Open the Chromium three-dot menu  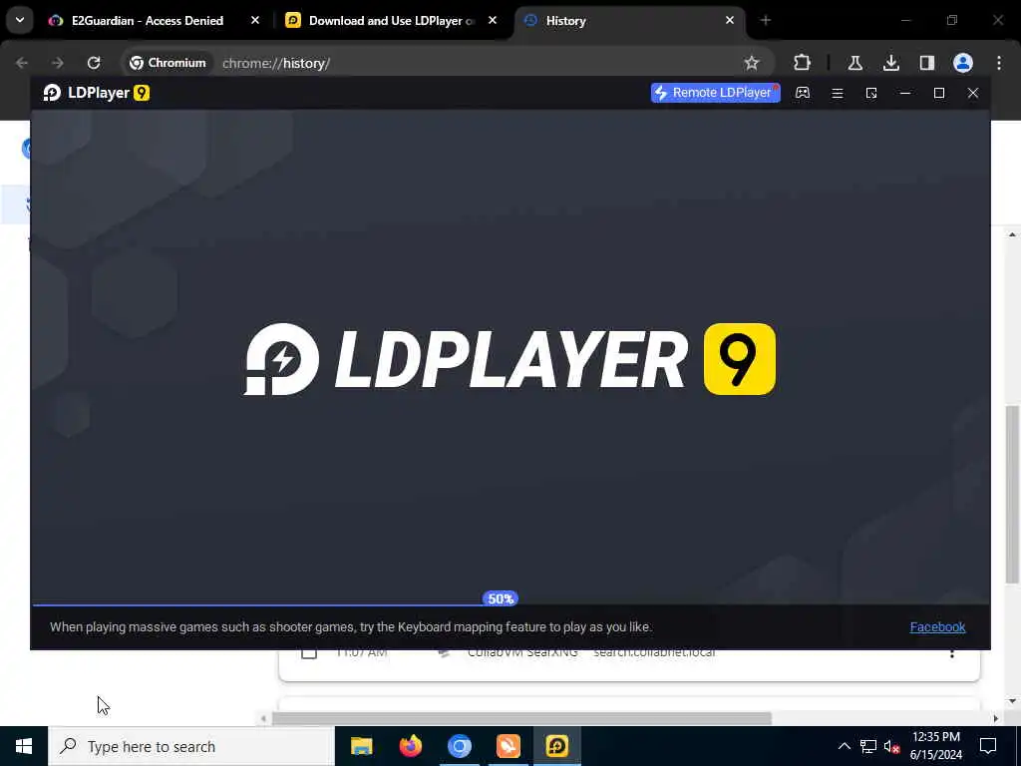click(999, 63)
